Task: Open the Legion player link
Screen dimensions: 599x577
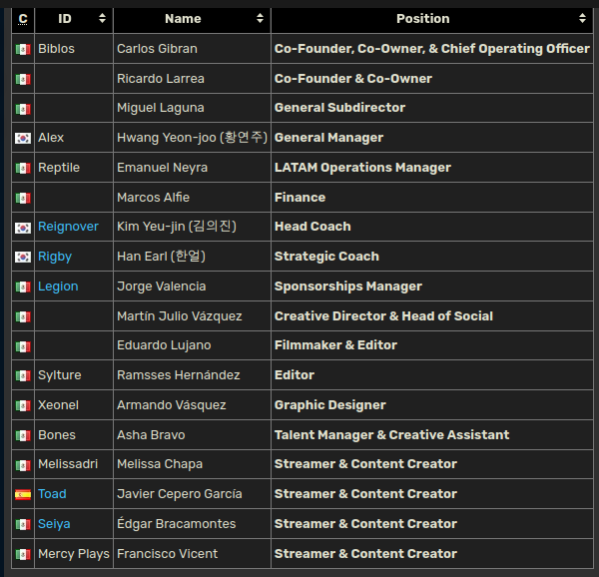Action: pyautogui.click(x=58, y=287)
